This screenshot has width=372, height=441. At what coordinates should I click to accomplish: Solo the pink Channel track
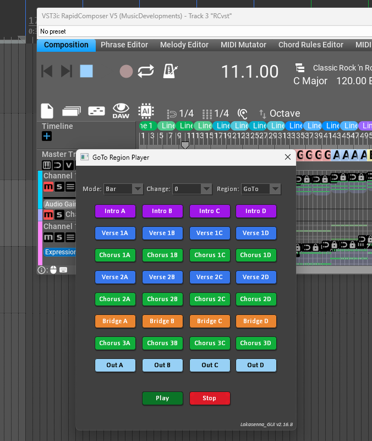pos(59,237)
